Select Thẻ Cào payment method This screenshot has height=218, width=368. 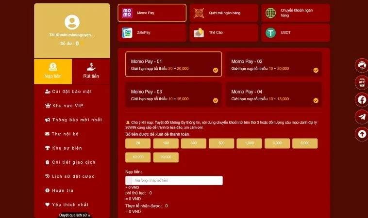point(224,32)
